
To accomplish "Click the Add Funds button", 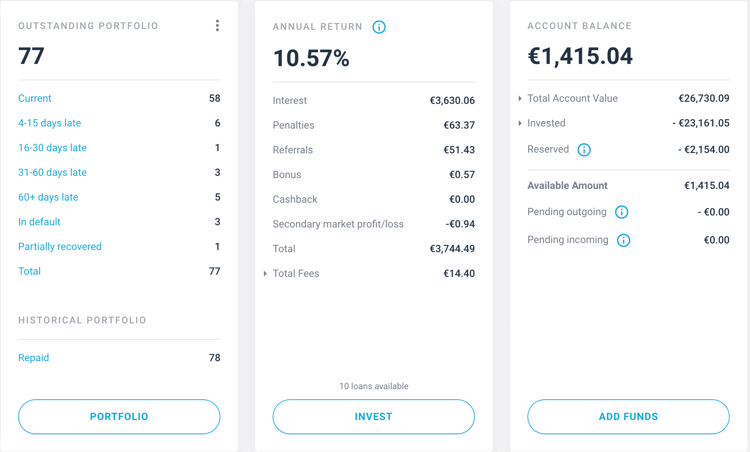I will [x=628, y=417].
